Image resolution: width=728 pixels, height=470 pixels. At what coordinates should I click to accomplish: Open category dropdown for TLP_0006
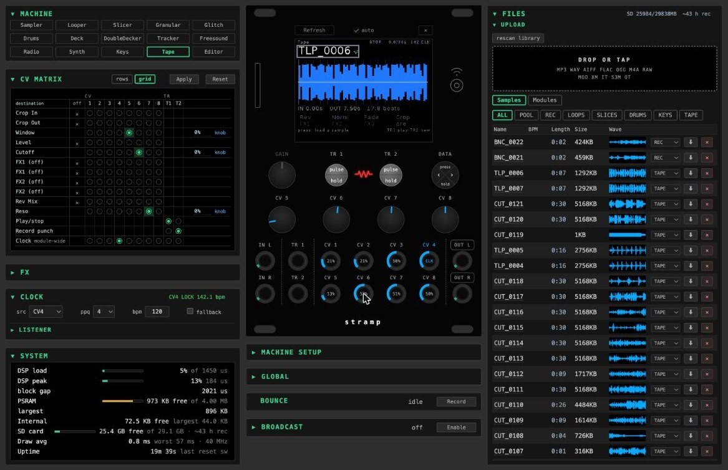pos(666,173)
